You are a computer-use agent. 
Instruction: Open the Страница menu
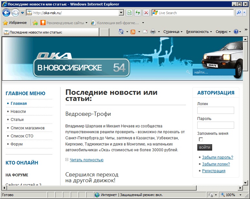(x=173, y=32)
